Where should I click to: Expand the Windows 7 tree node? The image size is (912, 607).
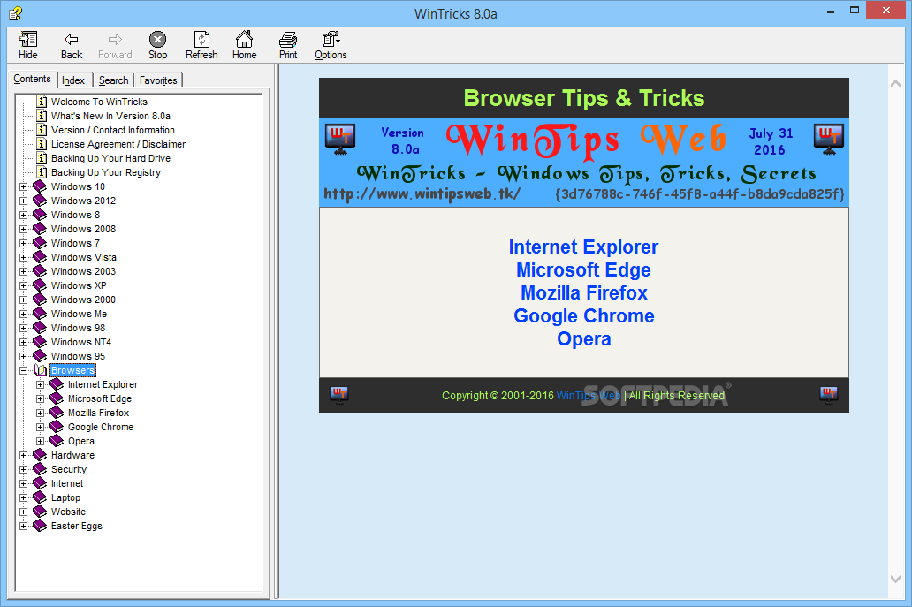coord(23,243)
